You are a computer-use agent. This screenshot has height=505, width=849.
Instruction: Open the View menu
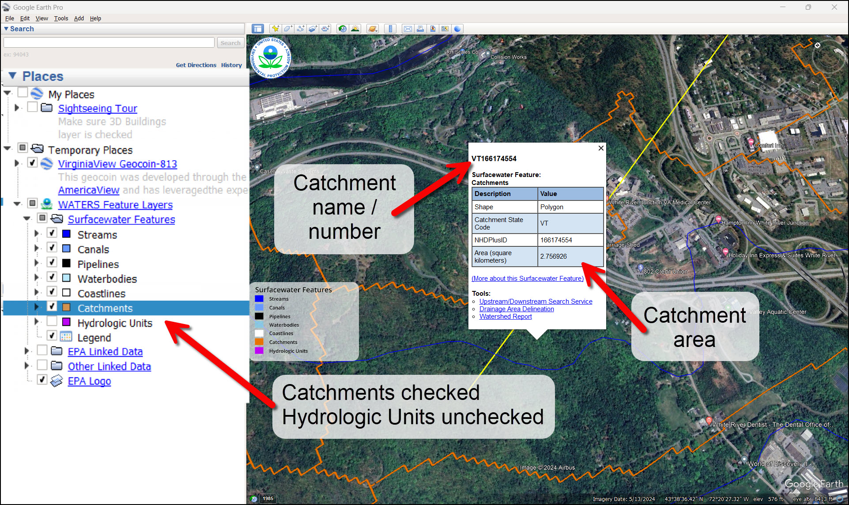click(x=42, y=18)
